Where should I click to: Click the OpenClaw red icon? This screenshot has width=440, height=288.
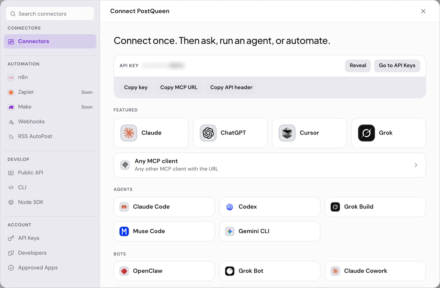click(x=124, y=271)
